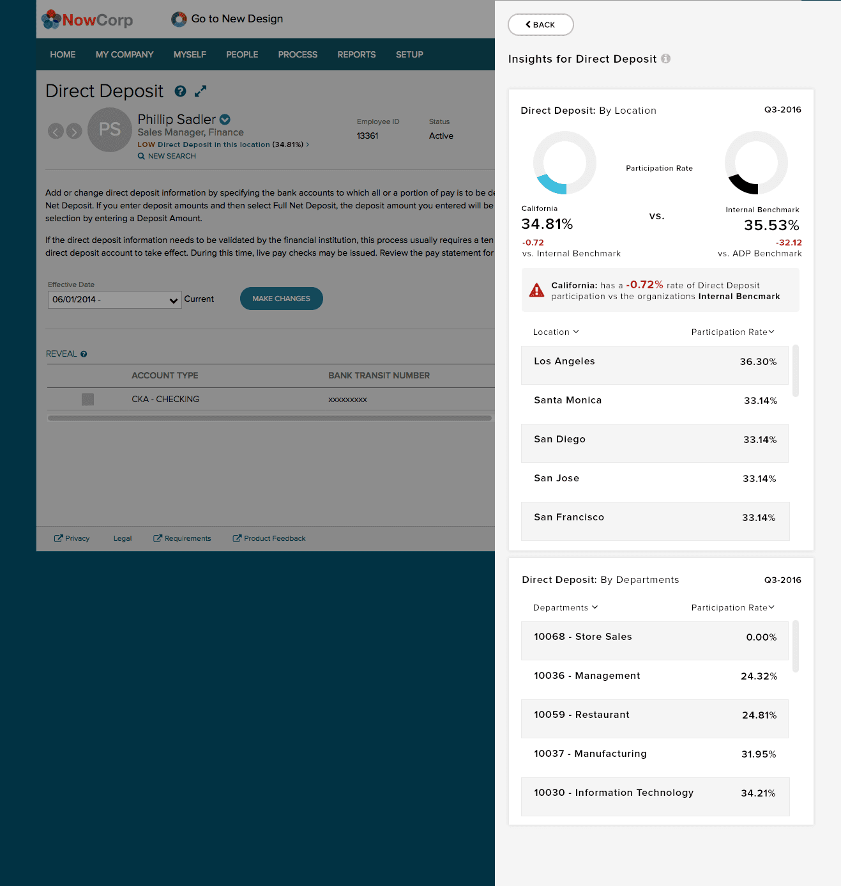Screen dimensions: 841x886
Task: Click the NEW SEARCH link
Action: point(172,156)
